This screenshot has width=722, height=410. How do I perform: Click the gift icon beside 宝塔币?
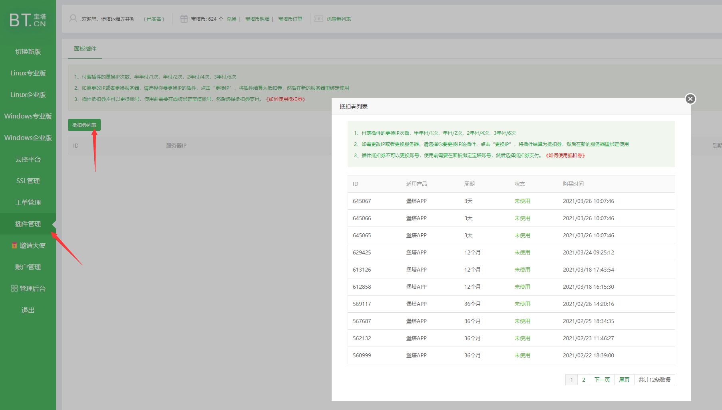(x=184, y=19)
